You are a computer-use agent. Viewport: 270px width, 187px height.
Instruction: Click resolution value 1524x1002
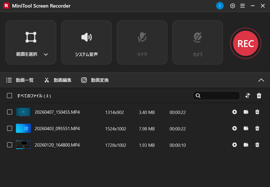pyautogui.click(x=116, y=129)
